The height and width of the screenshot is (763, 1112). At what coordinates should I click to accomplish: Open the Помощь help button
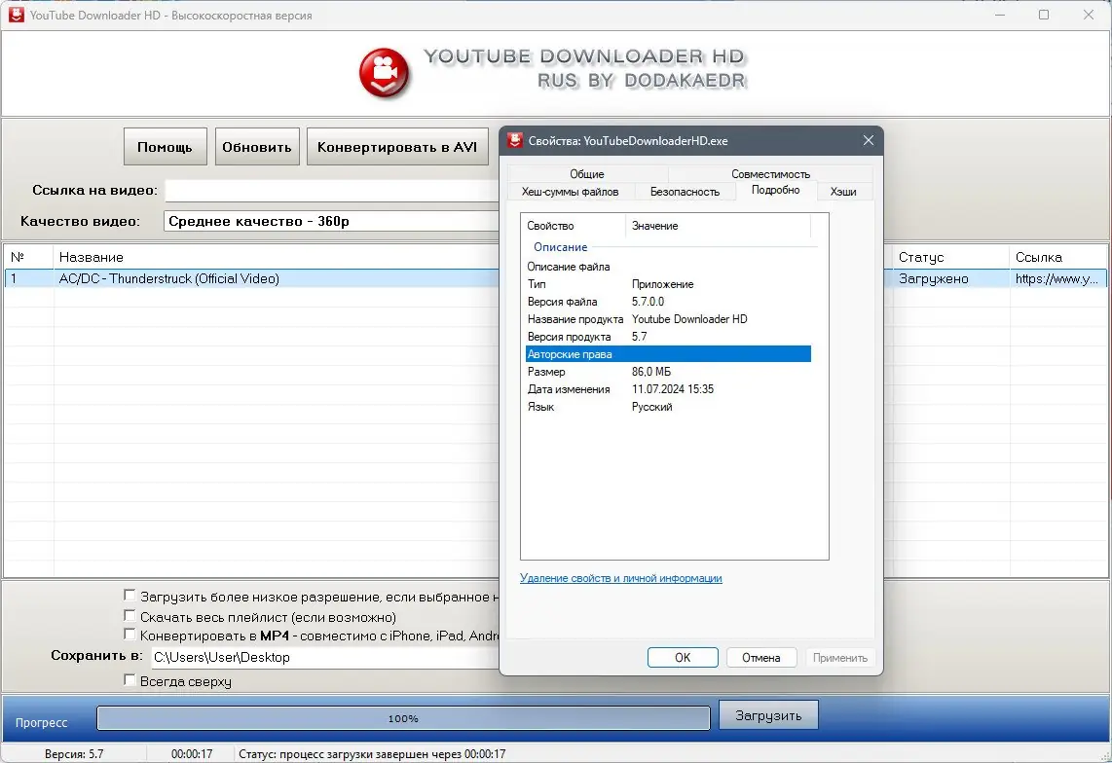(166, 147)
